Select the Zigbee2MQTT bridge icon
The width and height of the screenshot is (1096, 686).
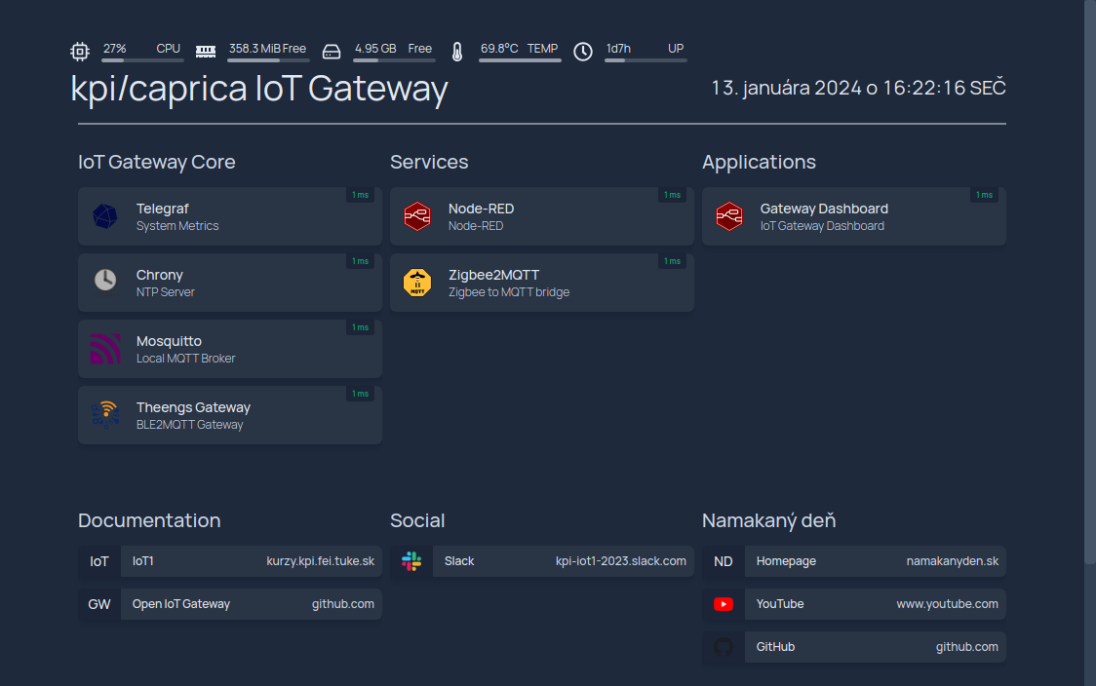417,282
